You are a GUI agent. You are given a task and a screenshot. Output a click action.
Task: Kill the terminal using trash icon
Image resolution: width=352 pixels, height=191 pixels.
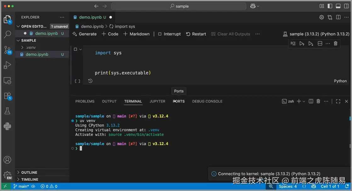pos(318,101)
